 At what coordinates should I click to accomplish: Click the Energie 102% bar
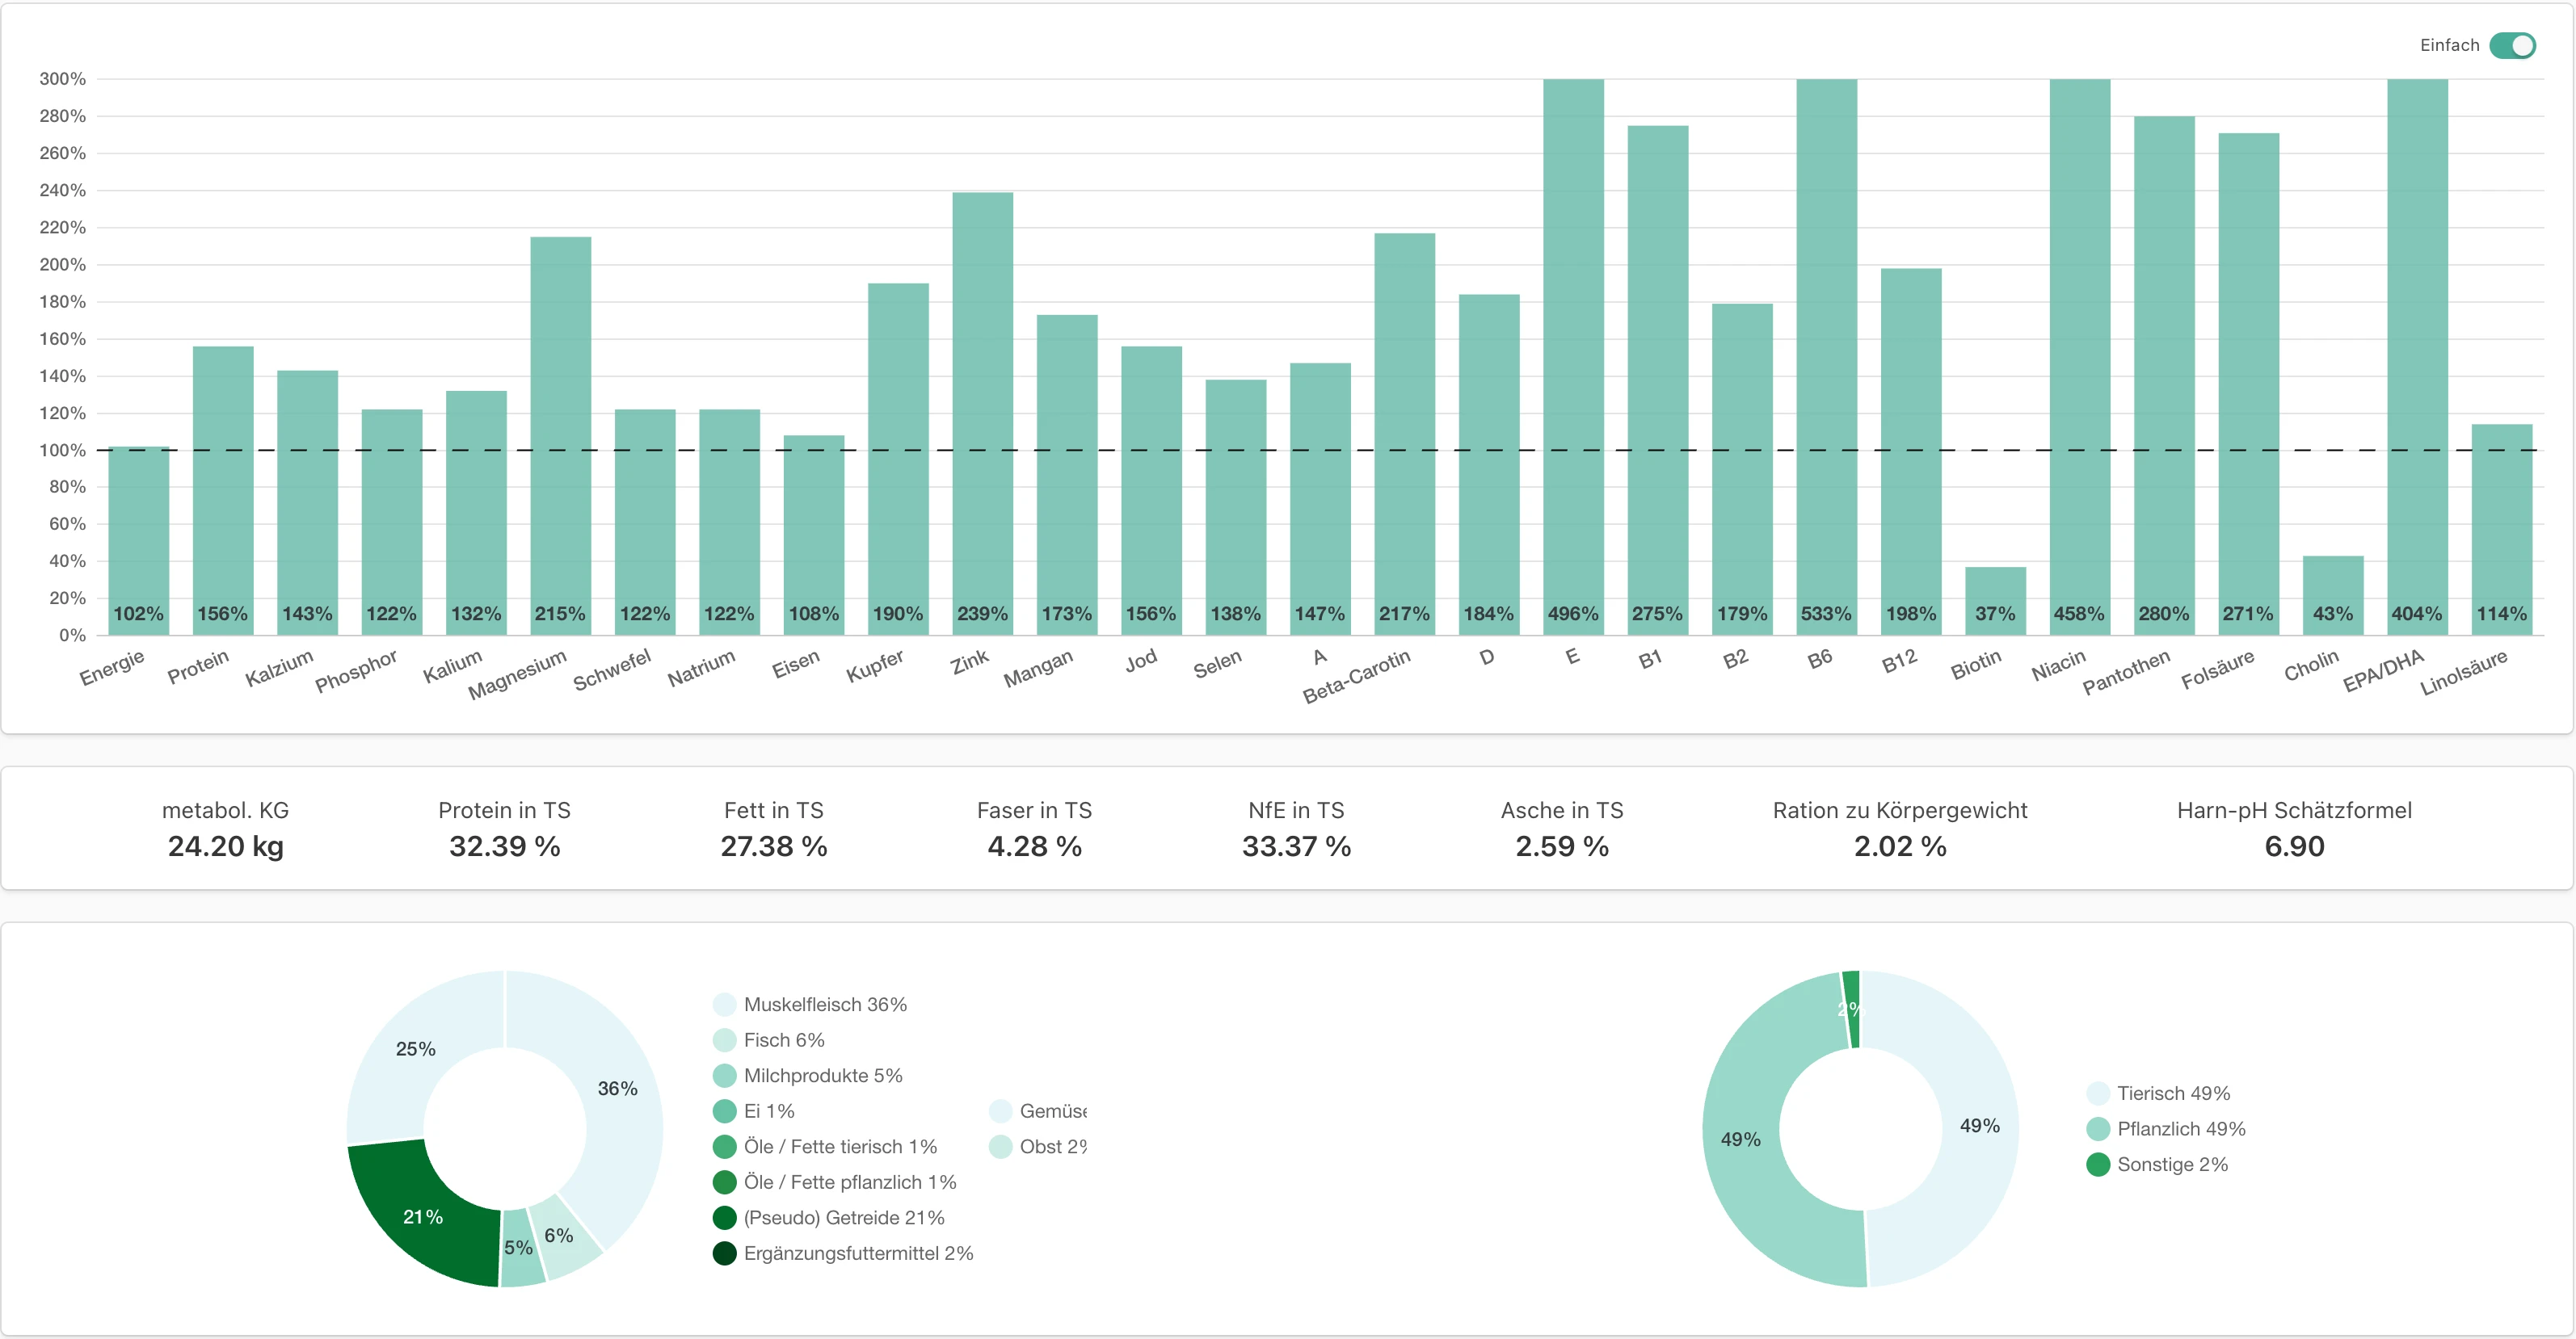pyautogui.click(x=138, y=539)
